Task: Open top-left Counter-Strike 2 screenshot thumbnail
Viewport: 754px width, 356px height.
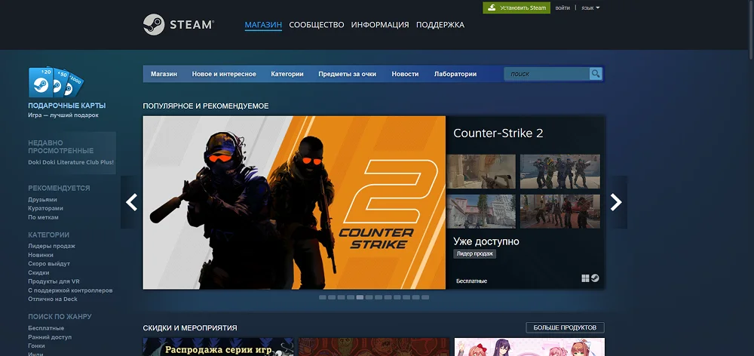Action: [481, 171]
